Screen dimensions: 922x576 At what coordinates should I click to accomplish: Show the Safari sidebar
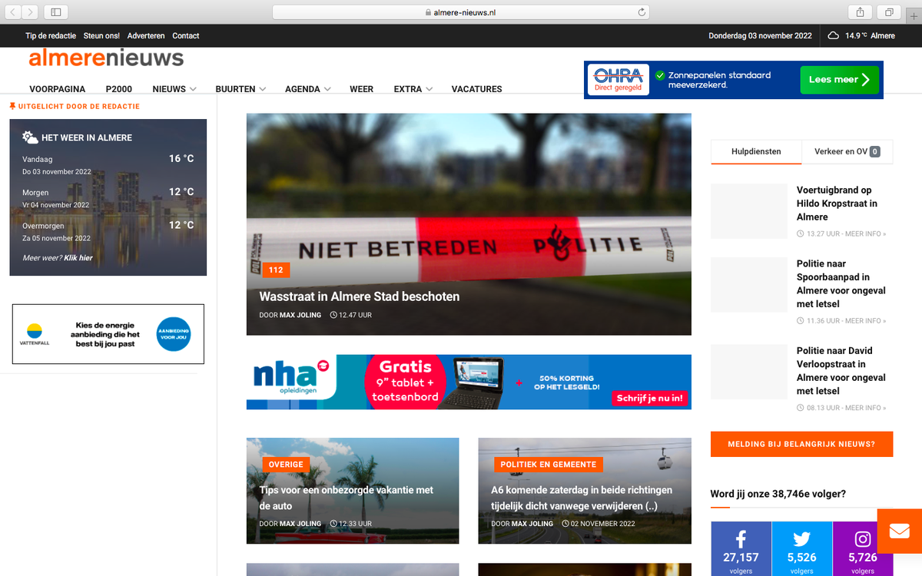tap(56, 12)
